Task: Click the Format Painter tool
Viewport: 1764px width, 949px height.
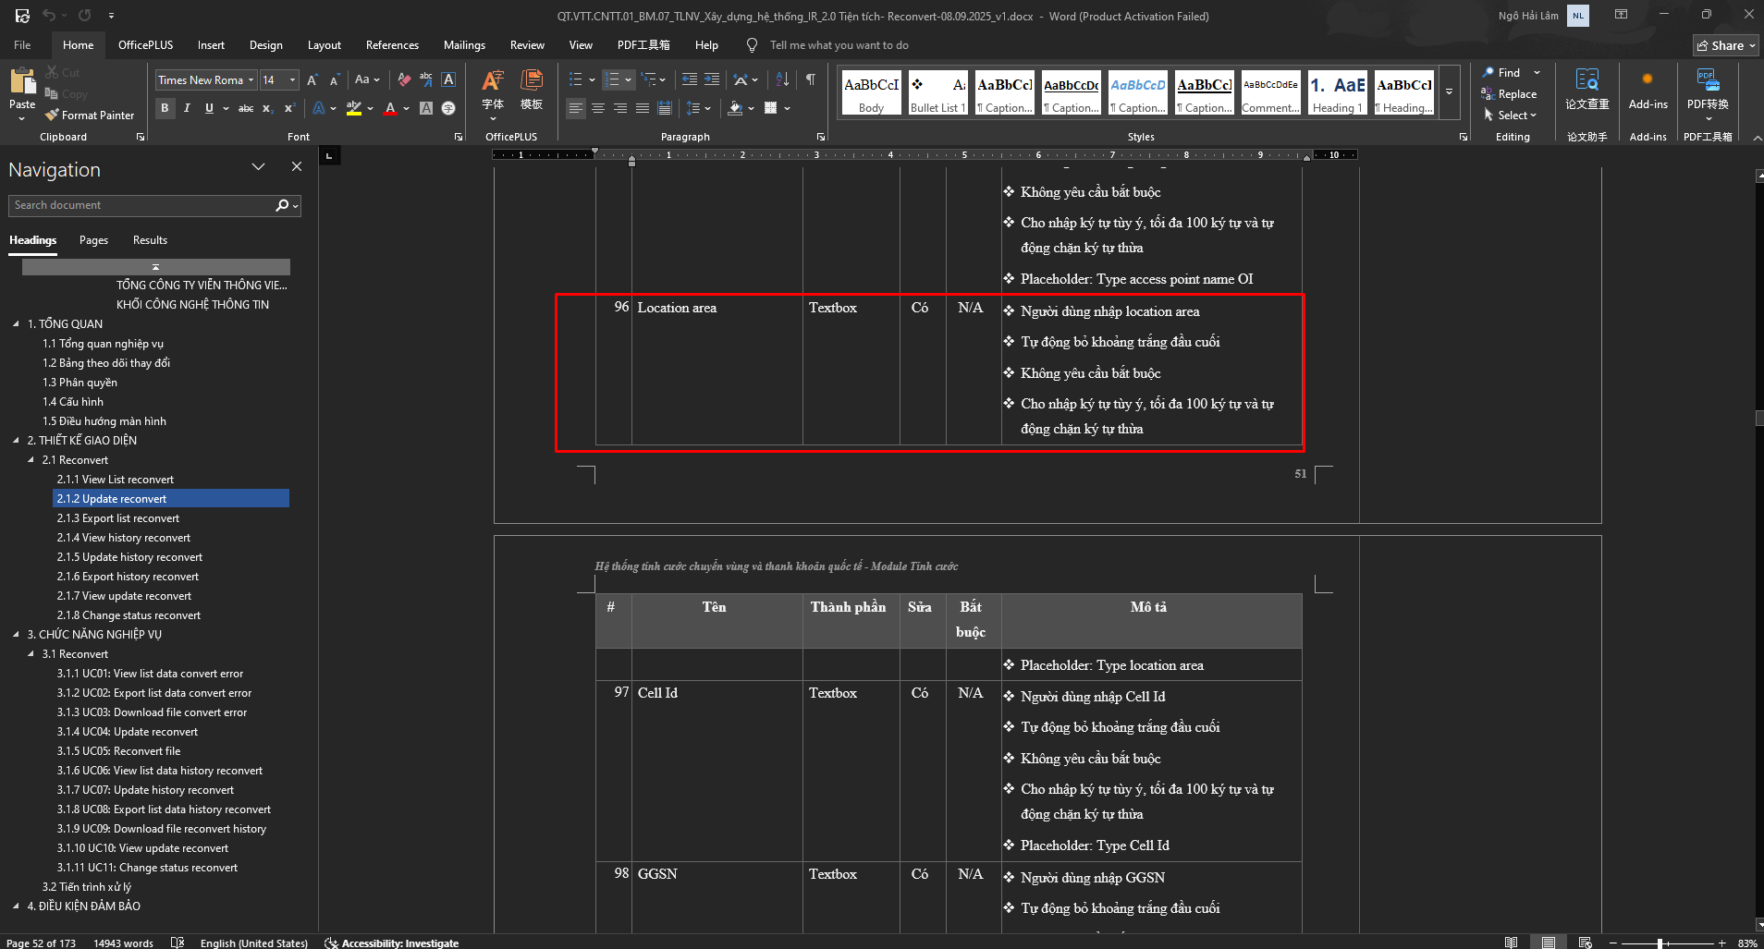Action: [90, 116]
